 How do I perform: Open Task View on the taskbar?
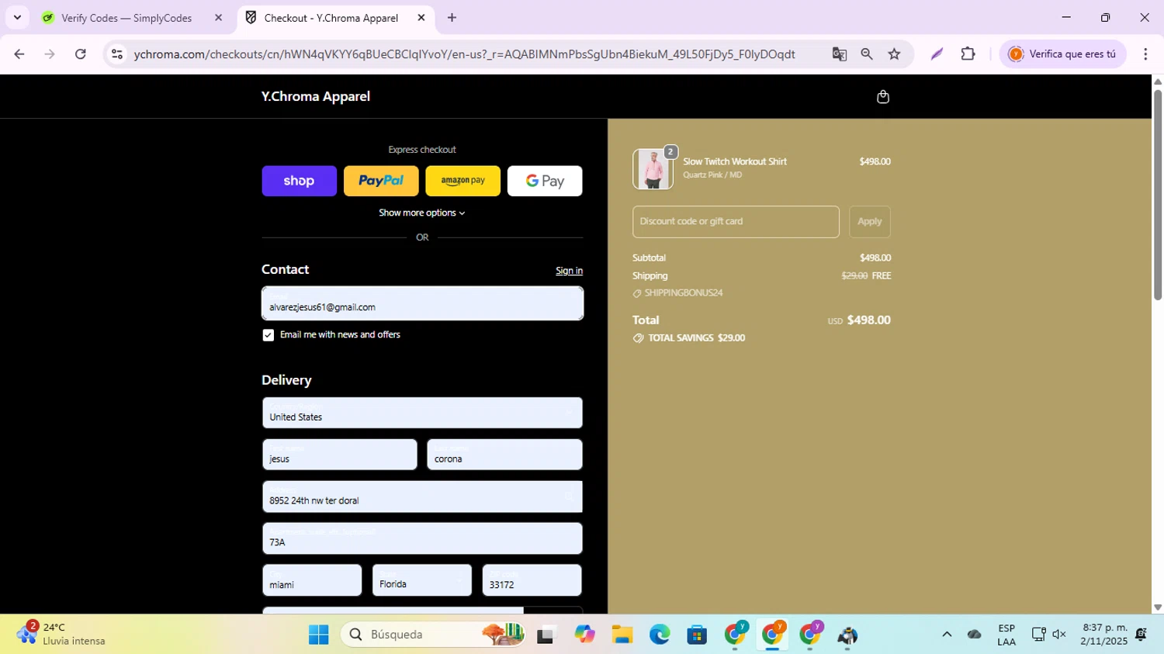[547, 635]
